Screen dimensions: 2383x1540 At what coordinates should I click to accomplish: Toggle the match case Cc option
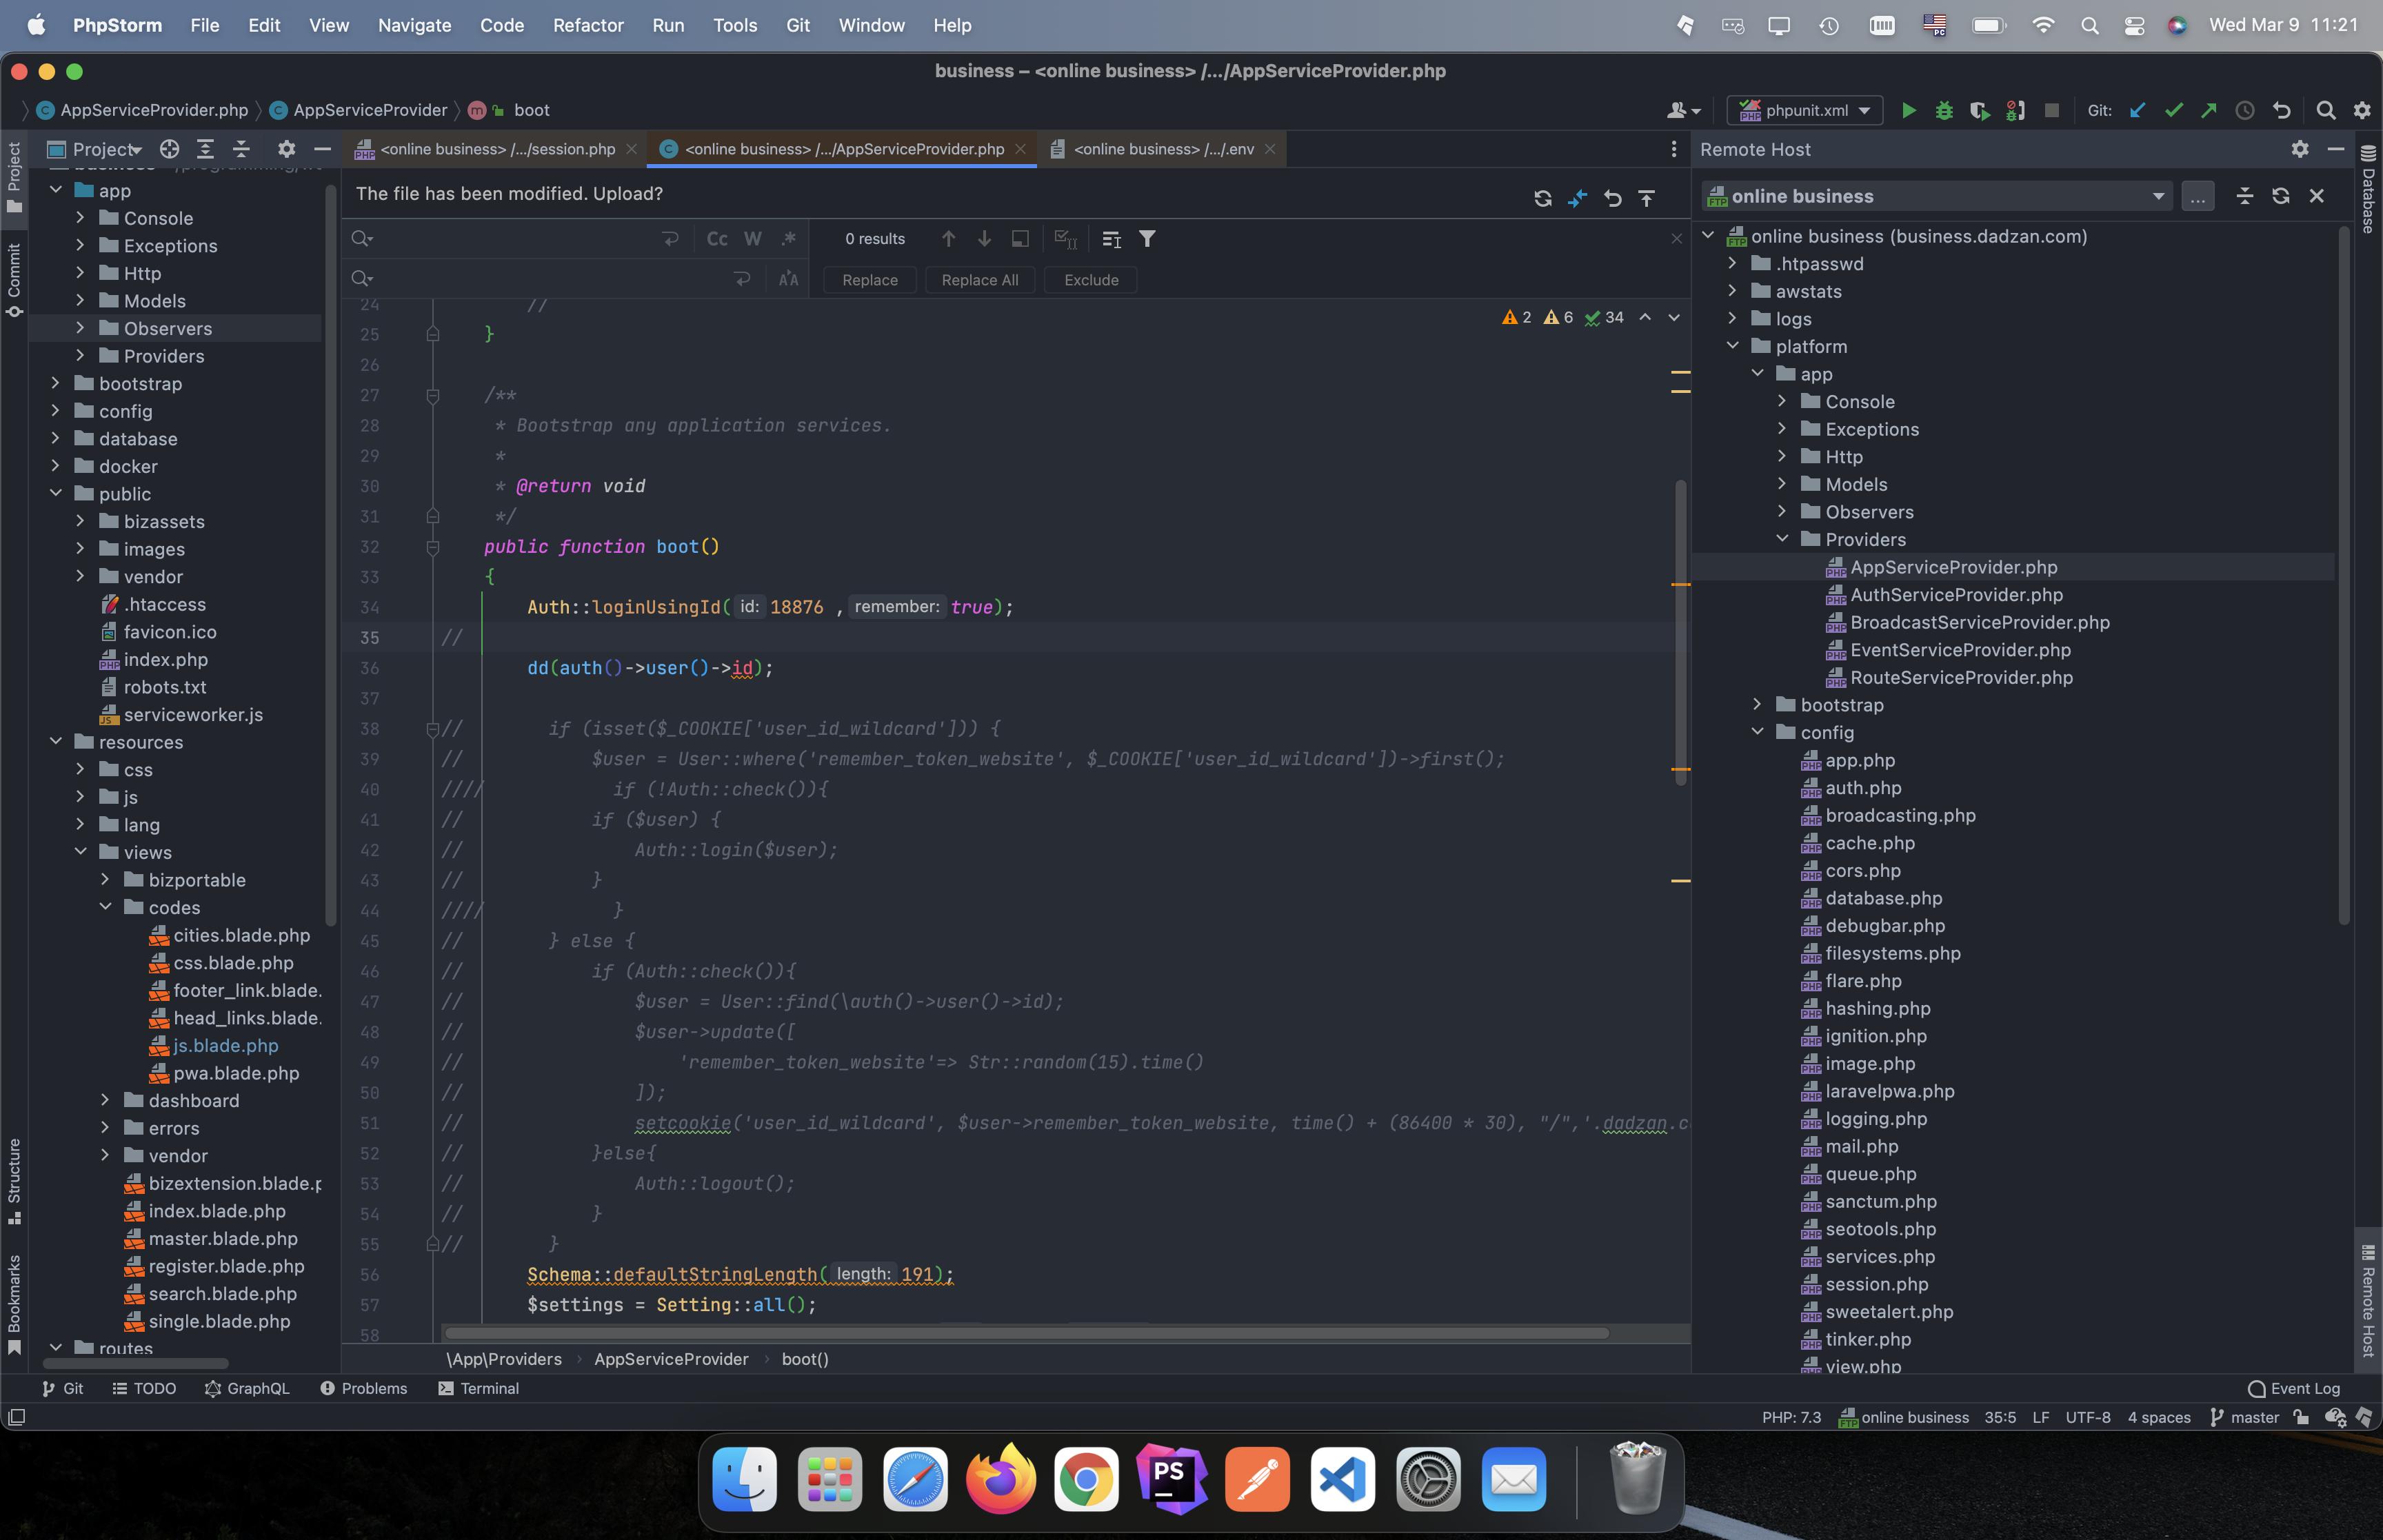tap(717, 239)
